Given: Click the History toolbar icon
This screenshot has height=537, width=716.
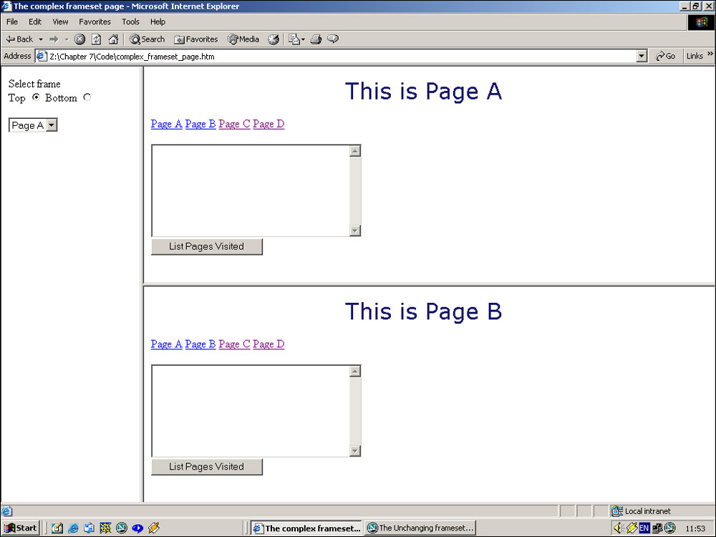Looking at the screenshot, I should point(274,39).
